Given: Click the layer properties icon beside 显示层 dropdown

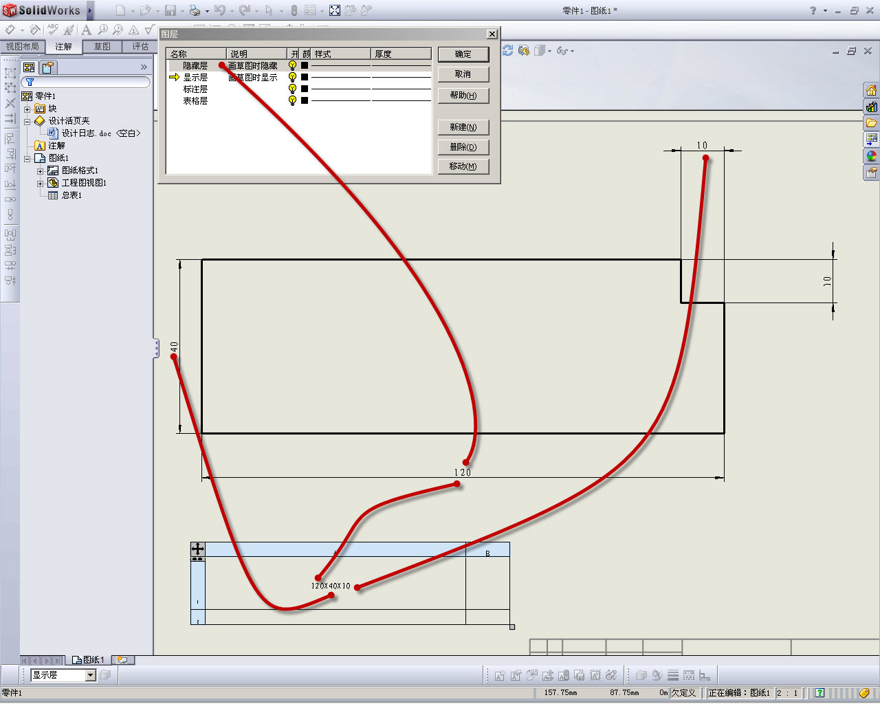Looking at the screenshot, I should [x=105, y=675].
